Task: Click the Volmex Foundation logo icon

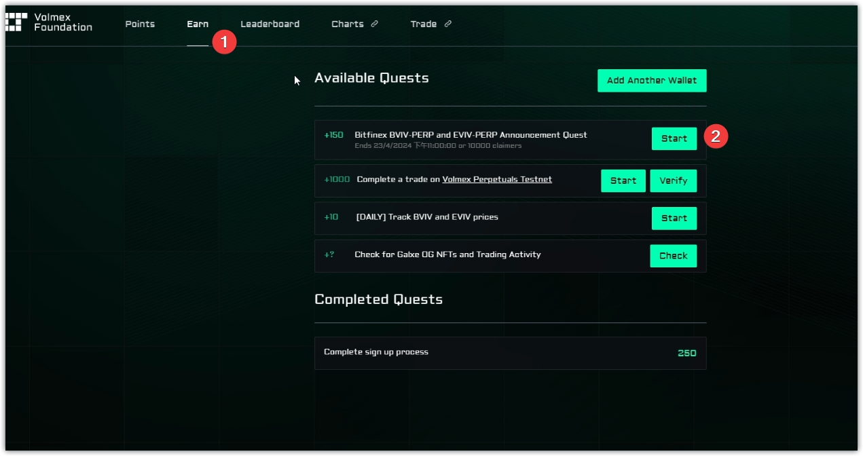Action: (x=16, y=22)
